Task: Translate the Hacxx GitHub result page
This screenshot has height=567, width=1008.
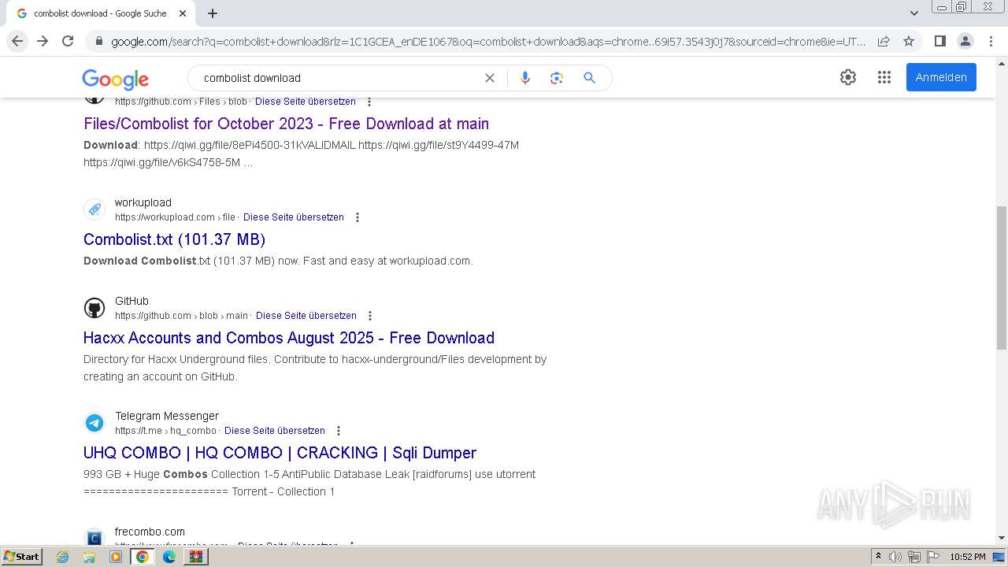Action: 306,316
